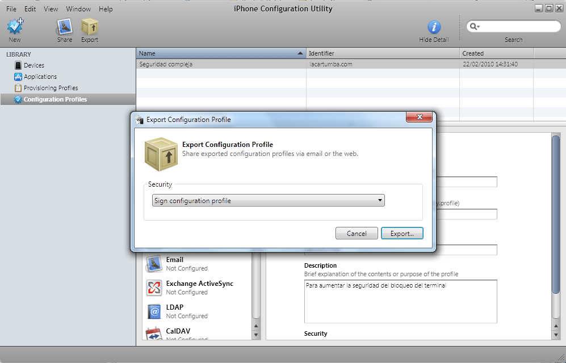The height and width of the screenshot is (363, 566).
Task: Click the LDAP address book icon
Action: 154,311
